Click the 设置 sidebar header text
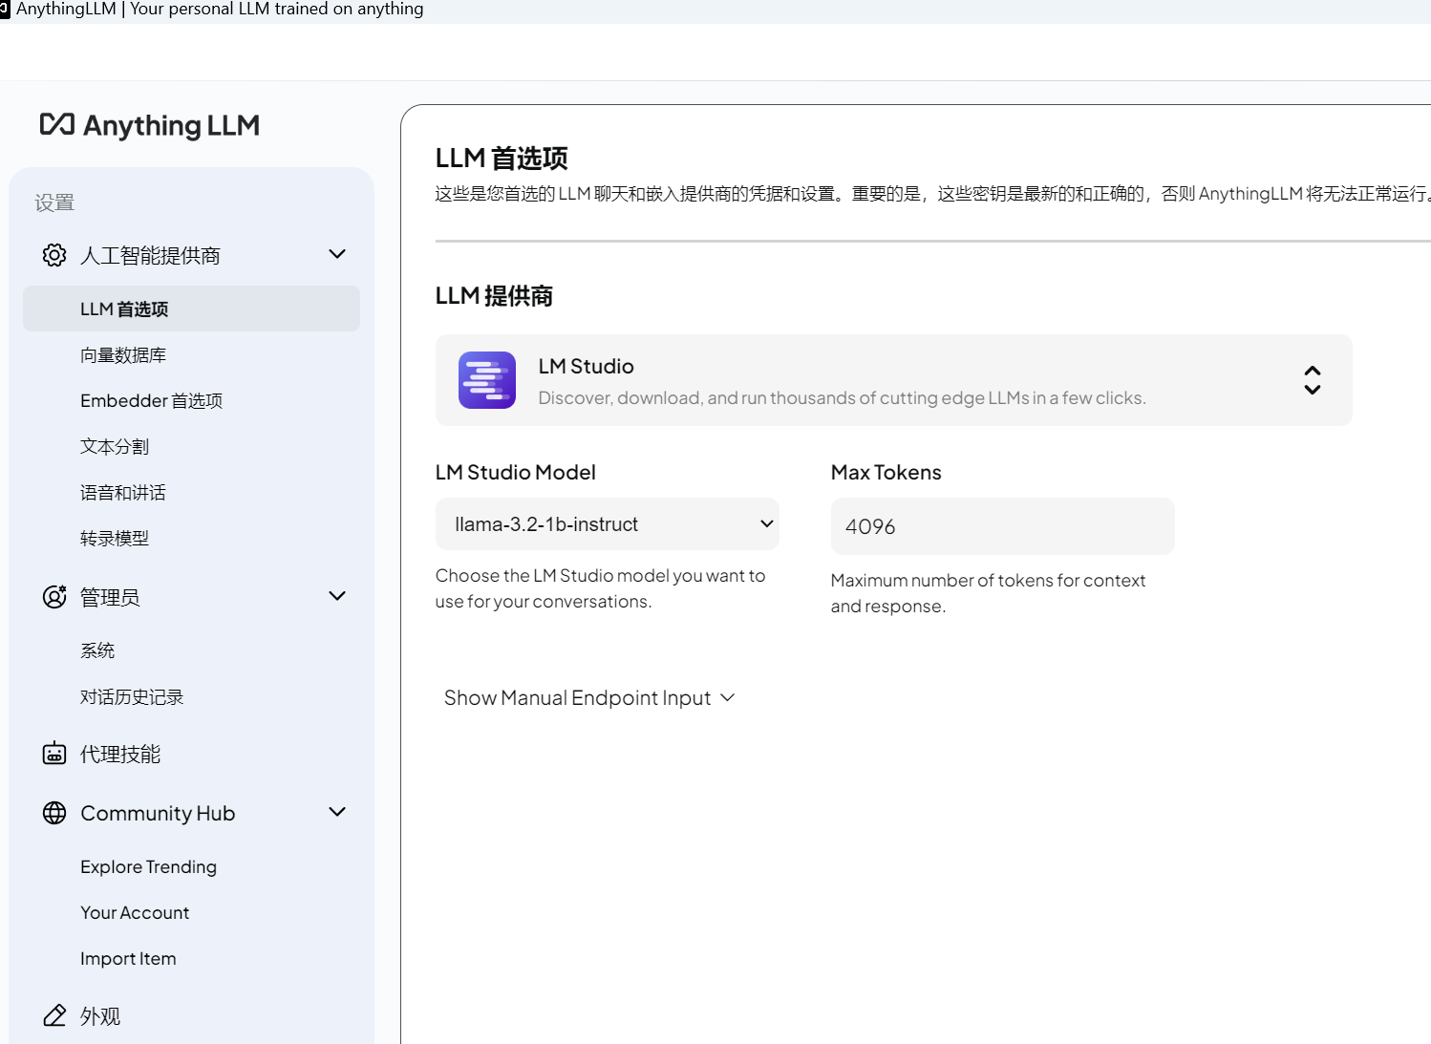1431x1044 pixels. [x=54, y=202]
